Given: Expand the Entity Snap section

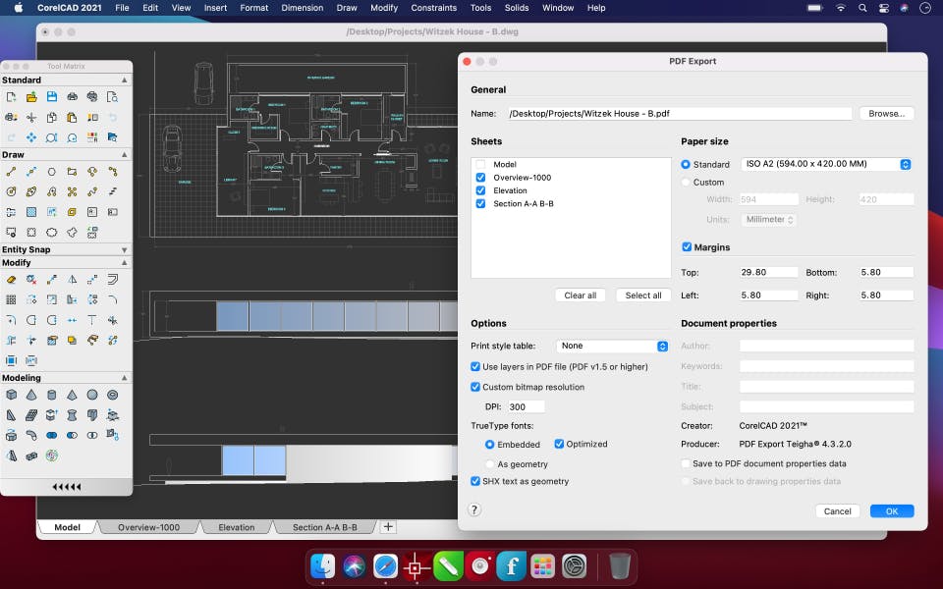Looking at the screenshot, I should 124,249.
